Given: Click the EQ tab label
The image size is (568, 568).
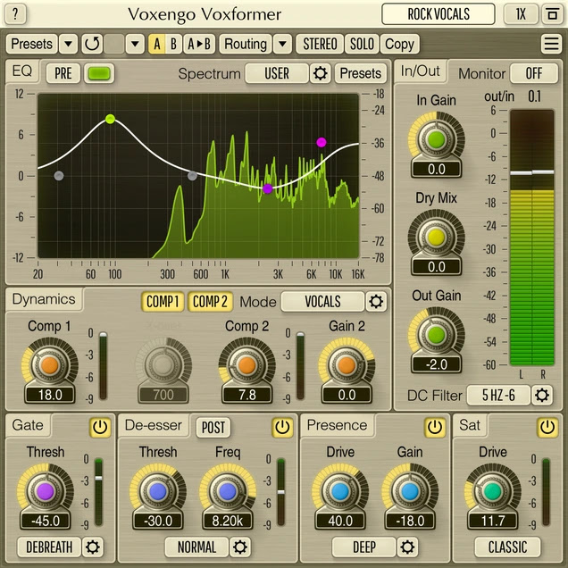Looking at the screenshot, I should click(x=22, y=71).
